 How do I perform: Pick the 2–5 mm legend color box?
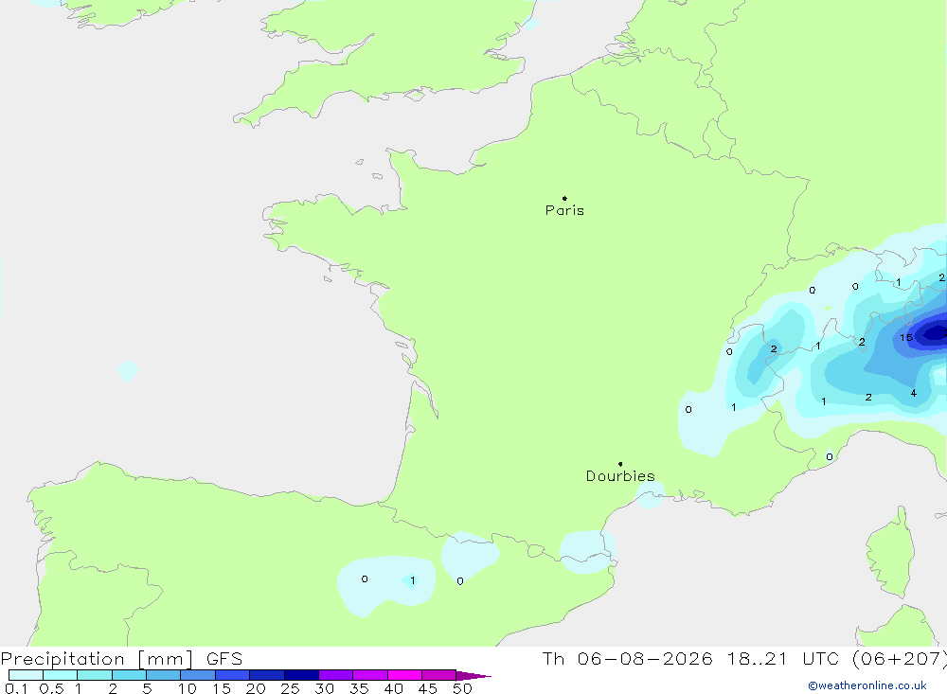[129, 675]
